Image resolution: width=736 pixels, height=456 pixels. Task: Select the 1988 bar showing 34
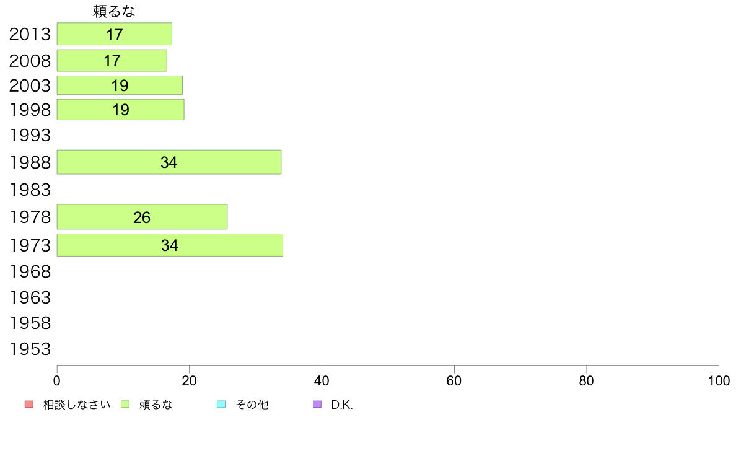click(169, 162)
